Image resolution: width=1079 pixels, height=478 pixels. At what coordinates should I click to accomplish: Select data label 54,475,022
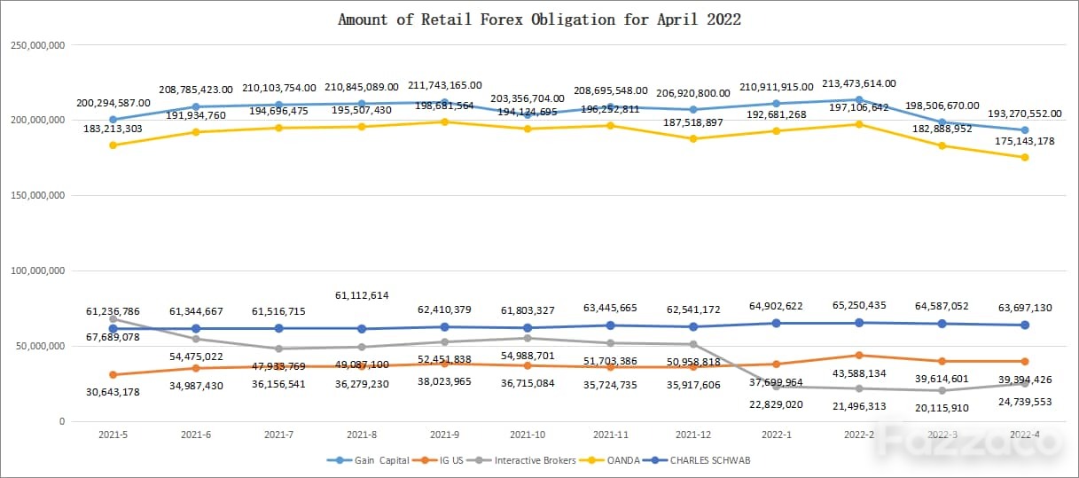[196, 357]
